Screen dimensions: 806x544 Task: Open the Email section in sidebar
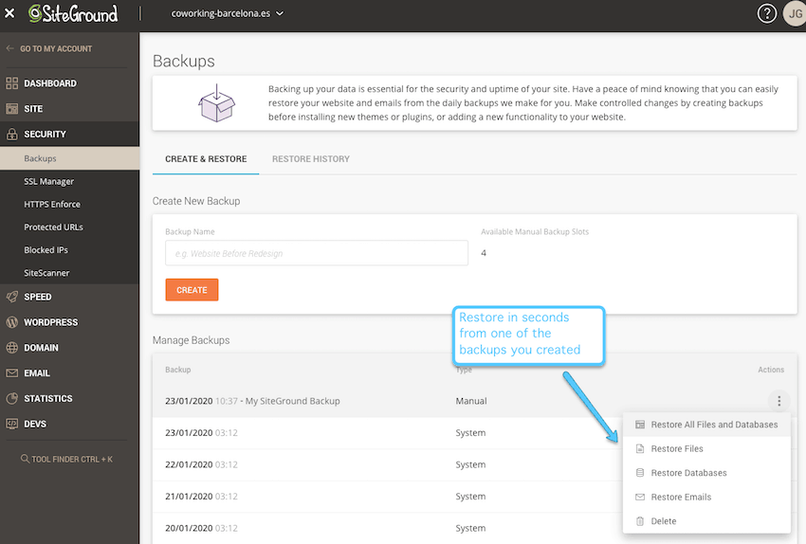36,373
